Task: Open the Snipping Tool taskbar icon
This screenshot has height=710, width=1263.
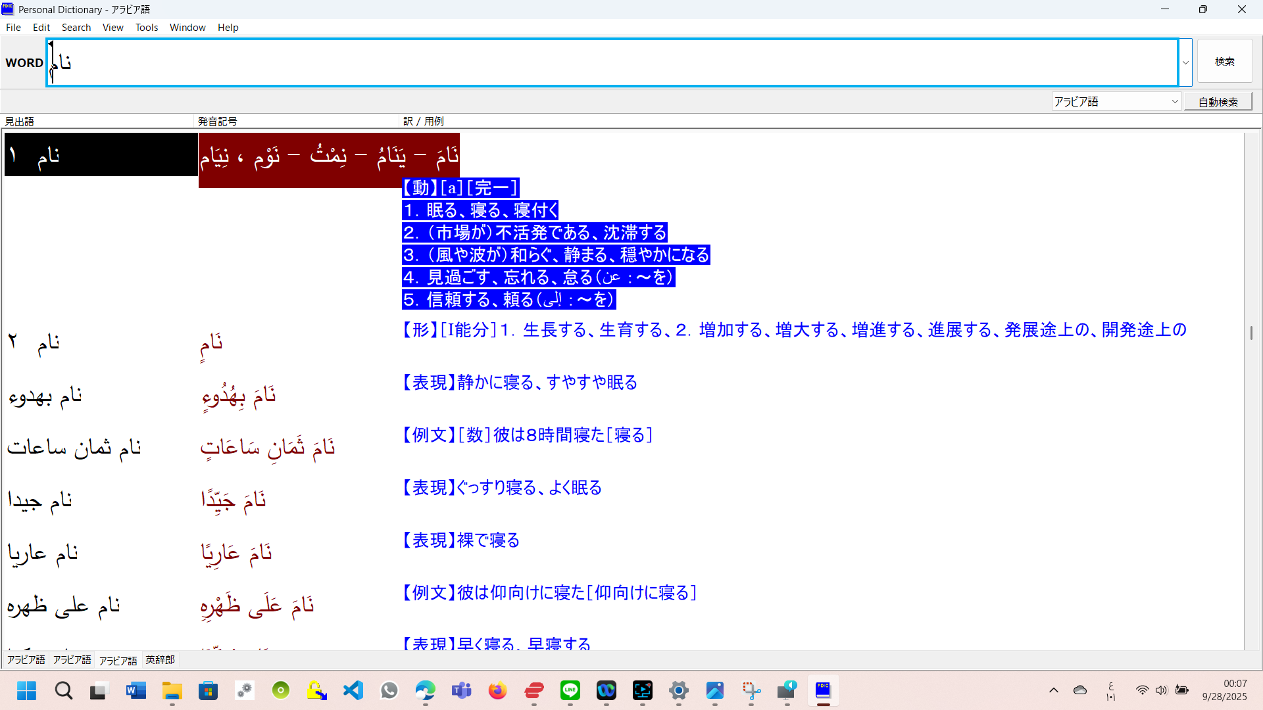Action: (751, 691)
